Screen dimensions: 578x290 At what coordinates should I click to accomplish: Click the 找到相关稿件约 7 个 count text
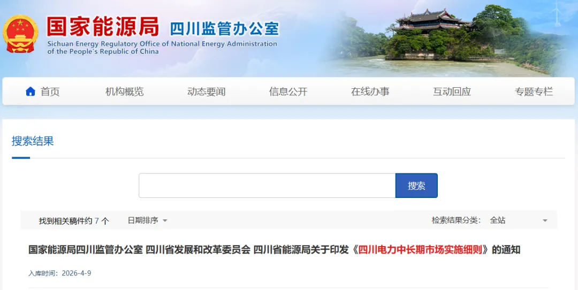[74, 221]
